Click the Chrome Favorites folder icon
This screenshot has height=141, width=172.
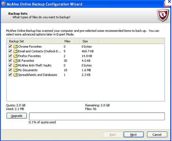15,47
